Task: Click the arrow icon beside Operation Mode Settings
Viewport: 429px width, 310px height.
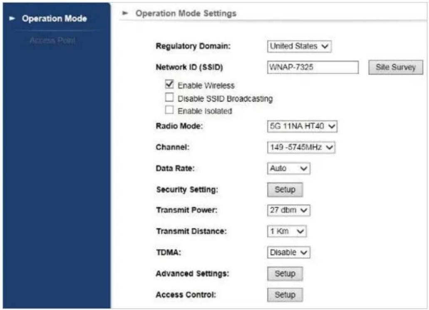Action: [125, 13]
